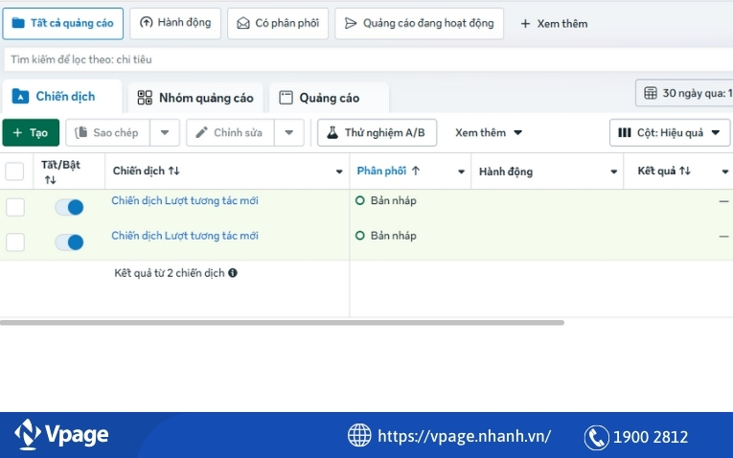Open second 'Chiến dịch Lượt tương tác mới' link
This screenshot has height=458, width=733.
pos(185,236)
